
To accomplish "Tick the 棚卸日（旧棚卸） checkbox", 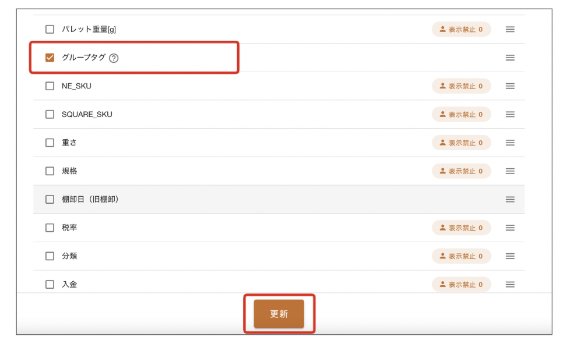I will pyautogui.click(x=50, y=199).
